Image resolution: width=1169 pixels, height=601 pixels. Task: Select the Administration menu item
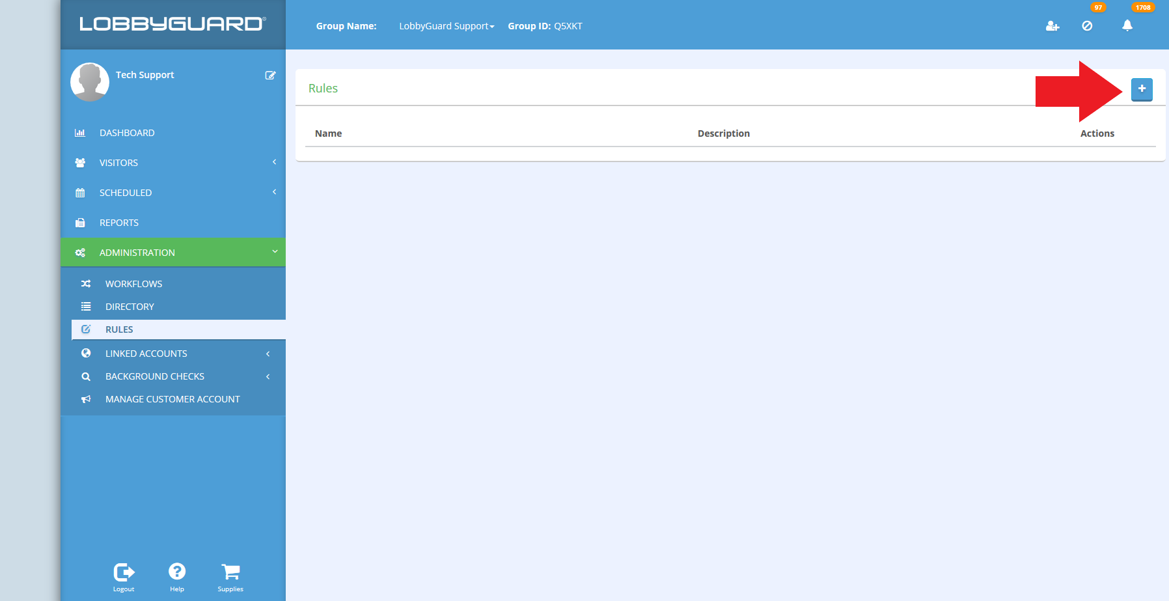[x=173, y=253]
